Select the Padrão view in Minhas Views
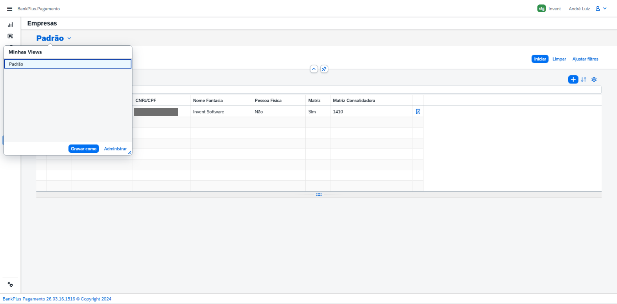This screenshot has width=617, height=304. pyautogui.click(x=68, y=64)
